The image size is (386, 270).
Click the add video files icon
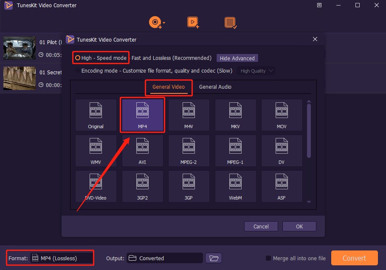193,22
